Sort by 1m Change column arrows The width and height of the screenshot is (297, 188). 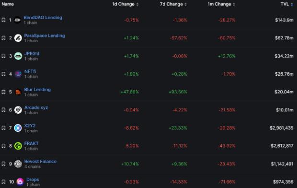click(x=234, y=4)
